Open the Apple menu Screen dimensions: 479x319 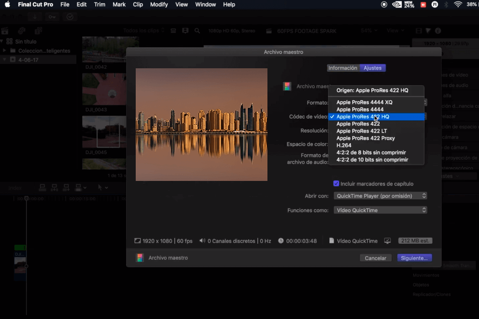[x=7, y=4]
